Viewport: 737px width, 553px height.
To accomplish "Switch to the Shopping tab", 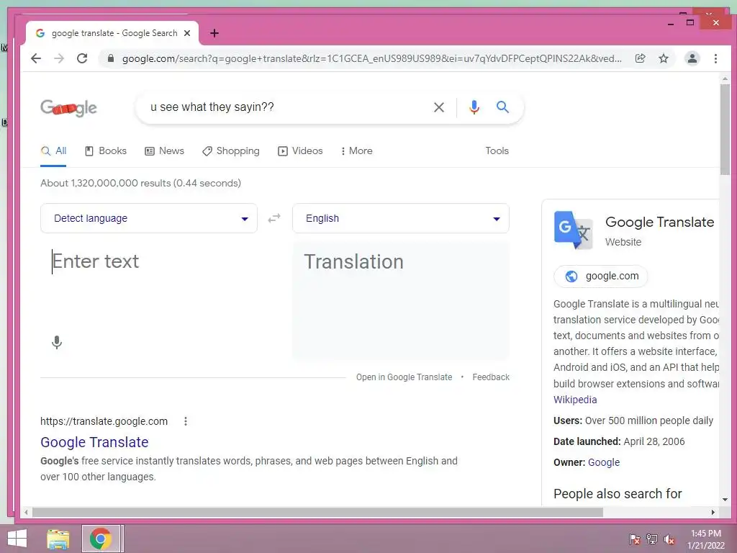I will click(x=231, y=151).
